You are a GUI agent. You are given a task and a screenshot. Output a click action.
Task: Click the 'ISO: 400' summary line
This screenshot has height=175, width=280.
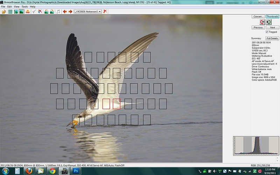(x=256, y=58)
